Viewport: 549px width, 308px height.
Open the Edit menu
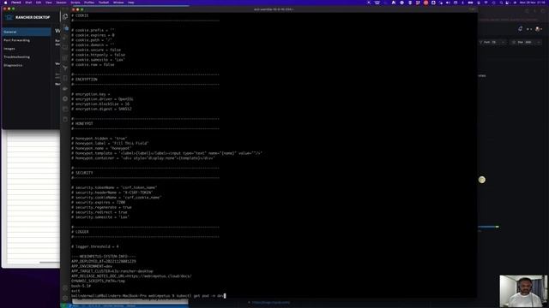pos(39,3)
